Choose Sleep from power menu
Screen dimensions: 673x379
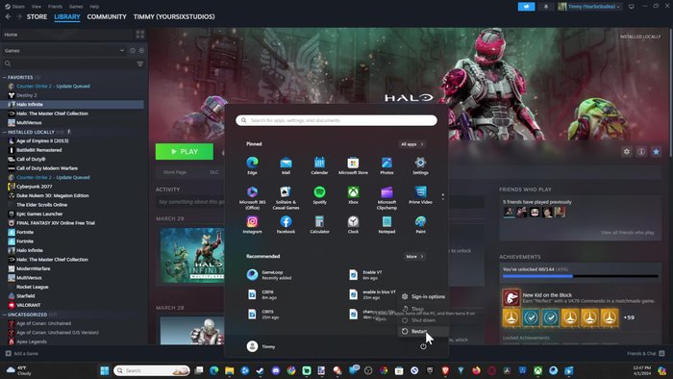coord(423,309)
